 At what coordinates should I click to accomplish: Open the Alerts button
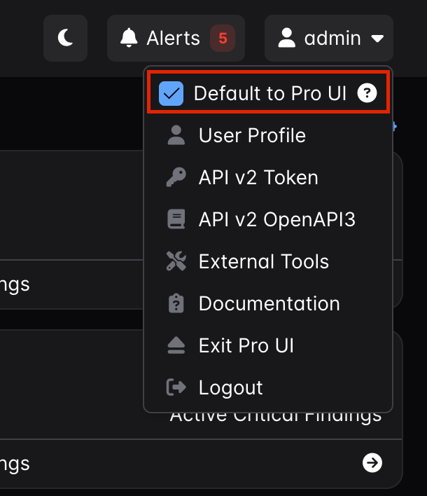(x=175, y=38)
